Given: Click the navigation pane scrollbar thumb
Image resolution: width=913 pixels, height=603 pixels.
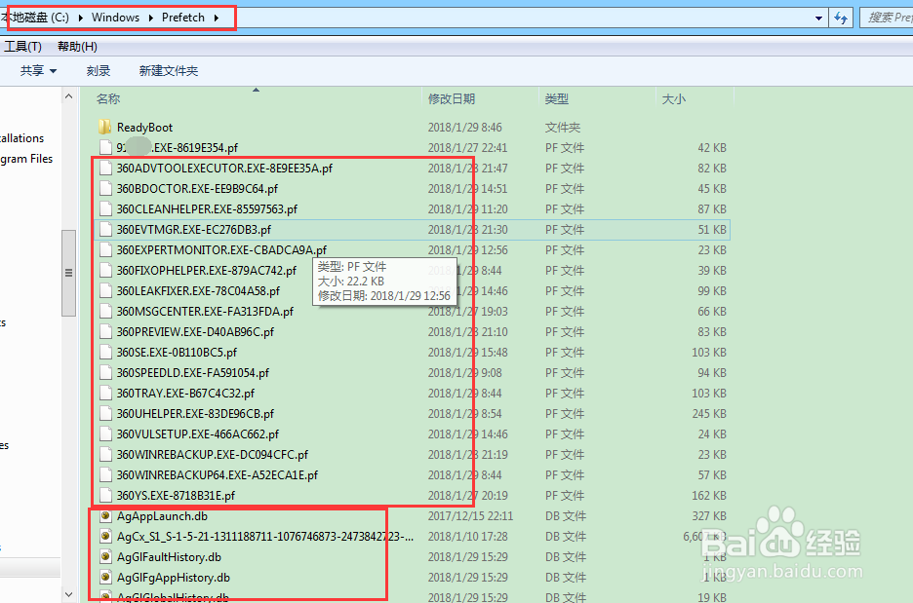Looking at the screenshot, I should tap(68, 274).
